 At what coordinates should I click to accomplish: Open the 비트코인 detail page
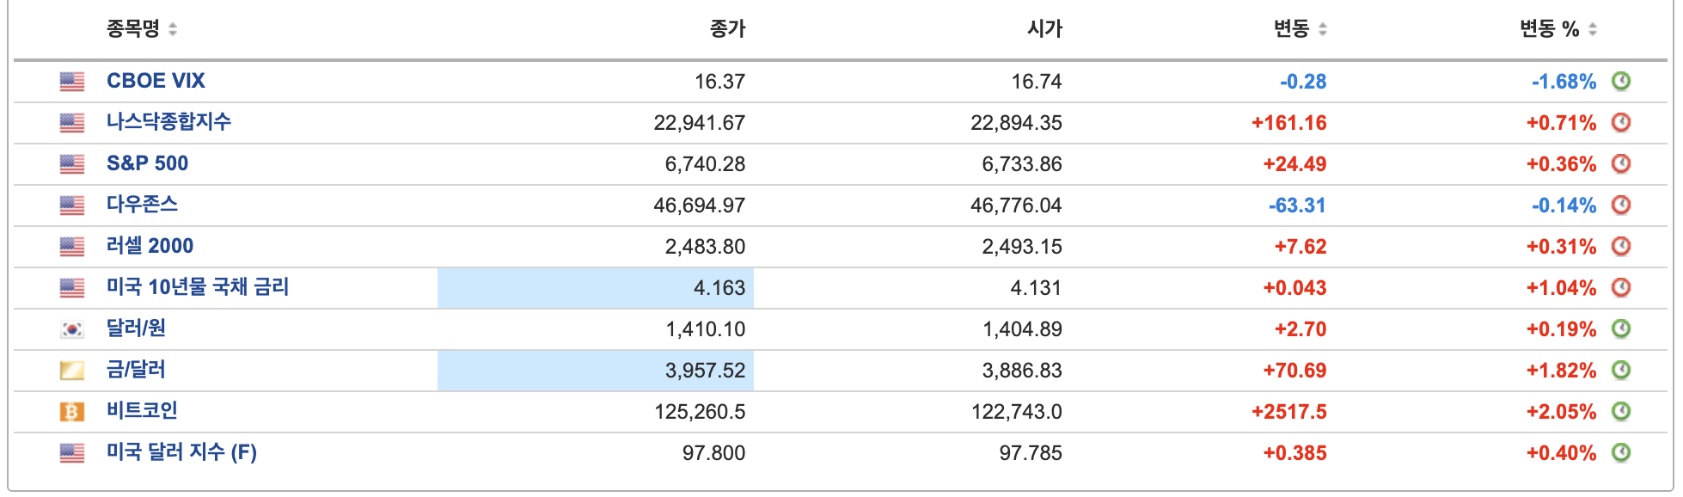click(x=143, y=411)
